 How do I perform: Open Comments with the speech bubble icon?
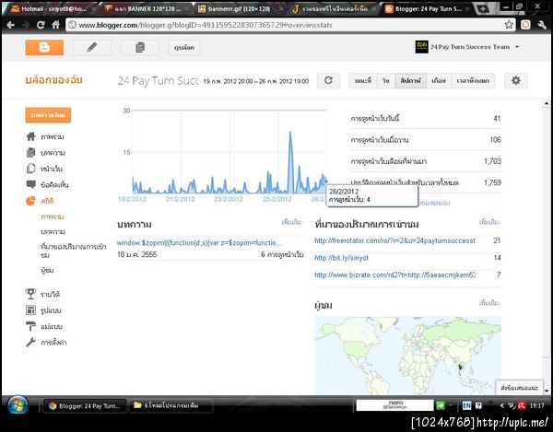click(31, 184)
